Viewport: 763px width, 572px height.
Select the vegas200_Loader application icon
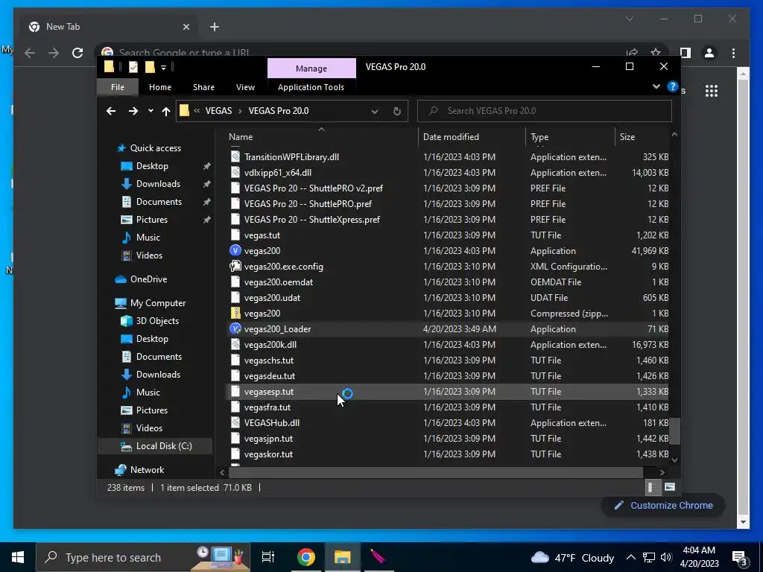coord(235,328)
